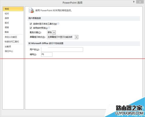Image resolution: width=145 pixels, height=117 pixels.
Task: Click the 用户名 input field
Action: pos(62,49)
